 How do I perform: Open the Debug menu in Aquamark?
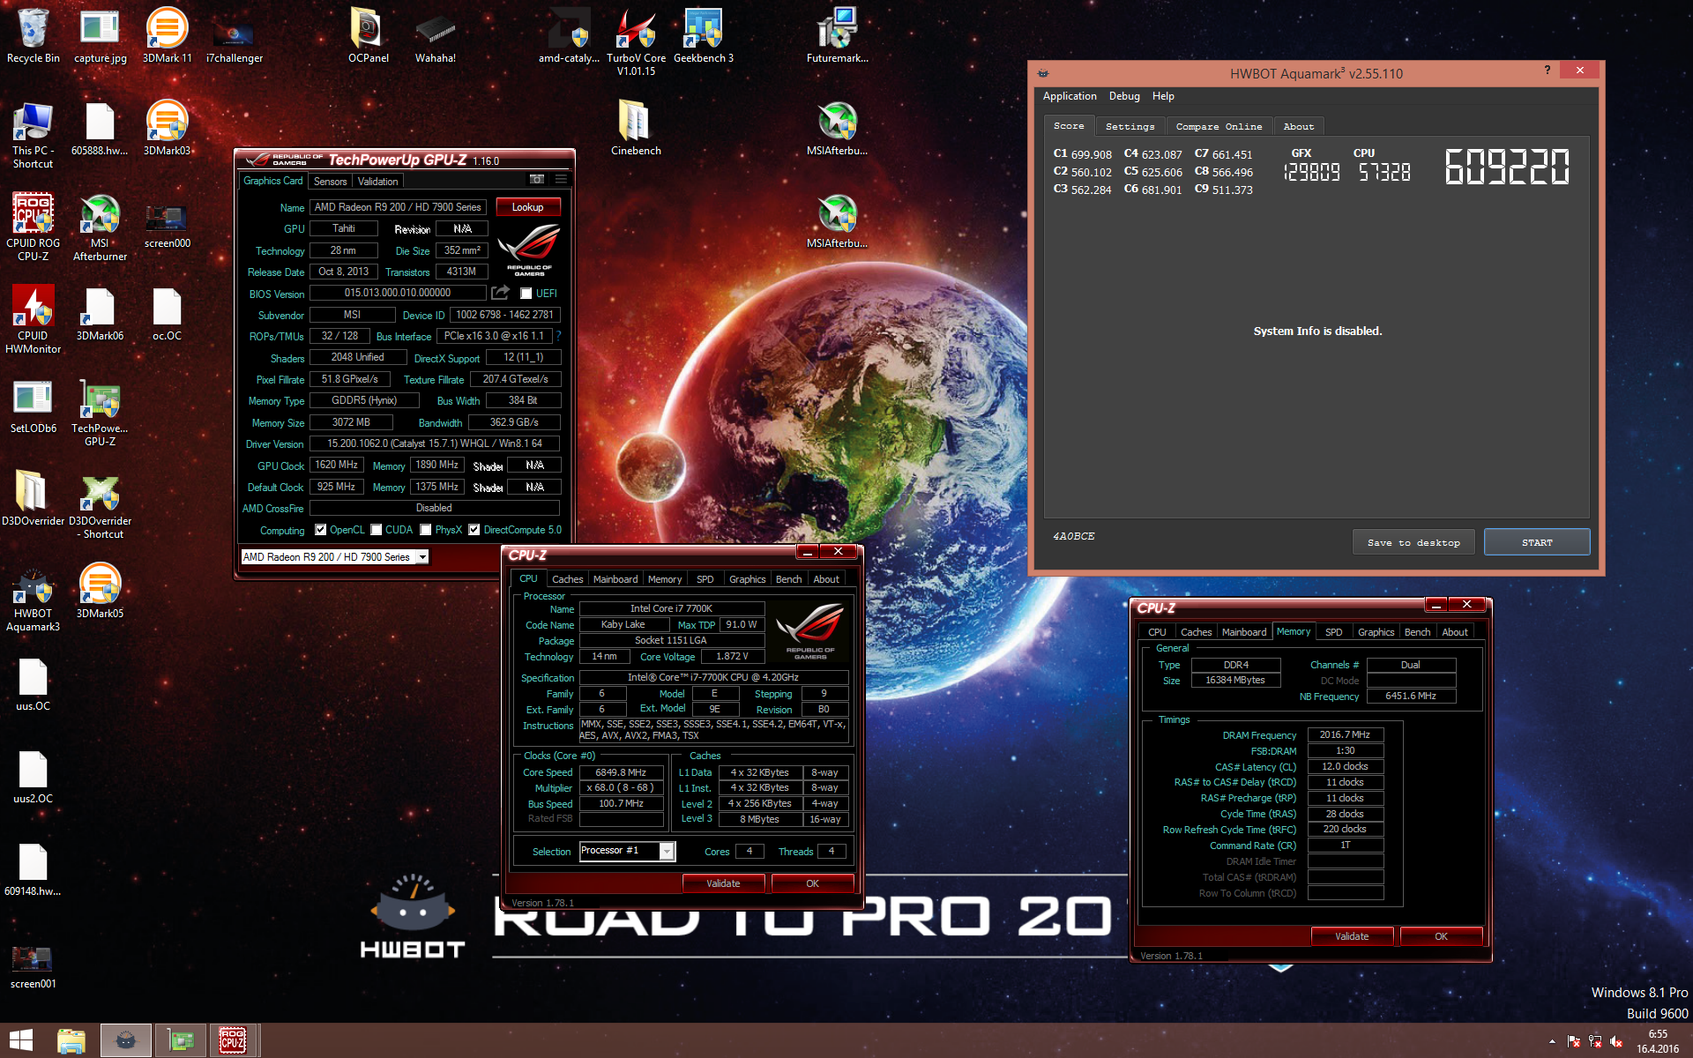tap(1124, 96)
